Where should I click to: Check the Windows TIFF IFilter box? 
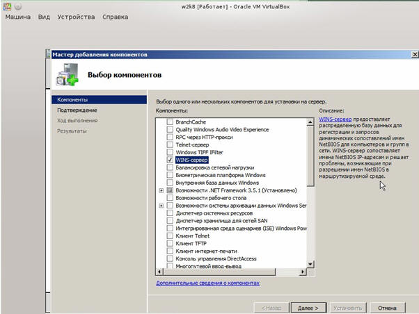point(170,152)
